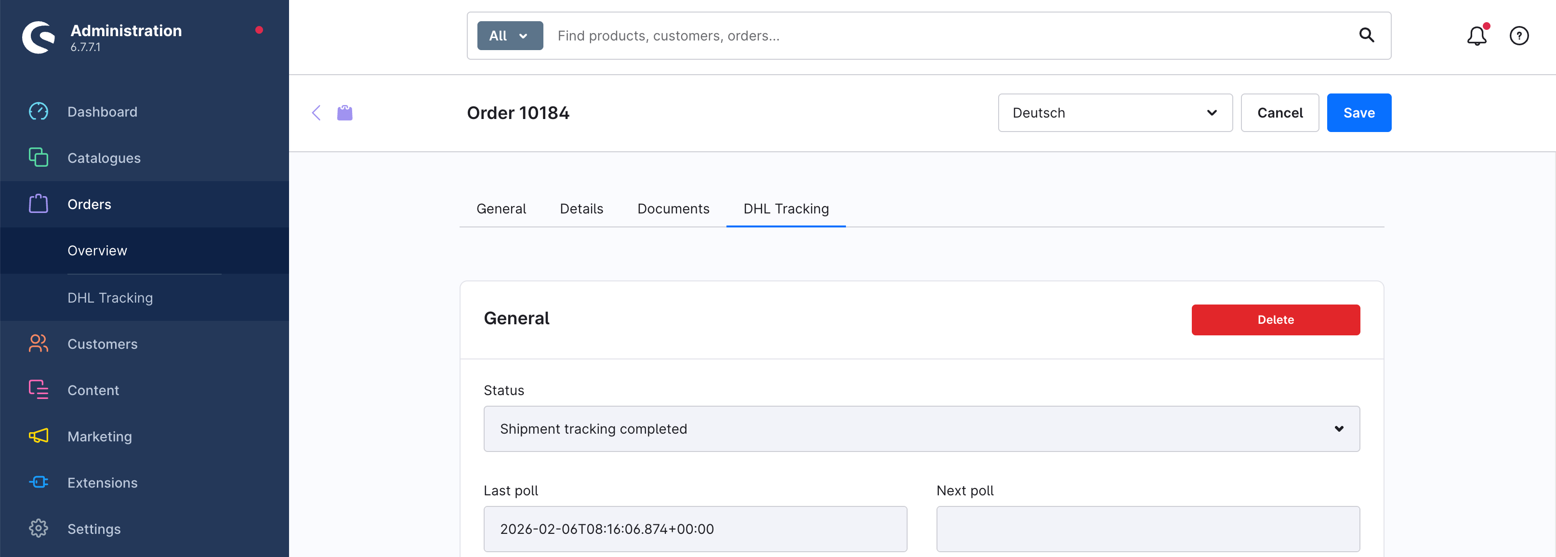The height and width of the screenshot is (557, 1556).
Task: Open the Dashboard menu label
Action: click(x=102, y=112)
